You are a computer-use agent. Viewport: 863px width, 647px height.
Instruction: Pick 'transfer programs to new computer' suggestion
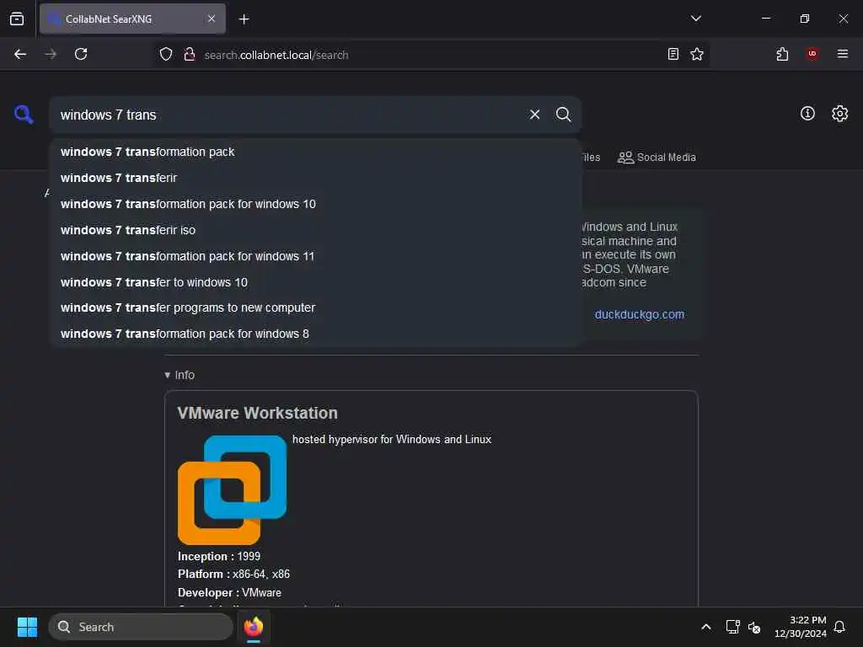[x=315, y=307]
